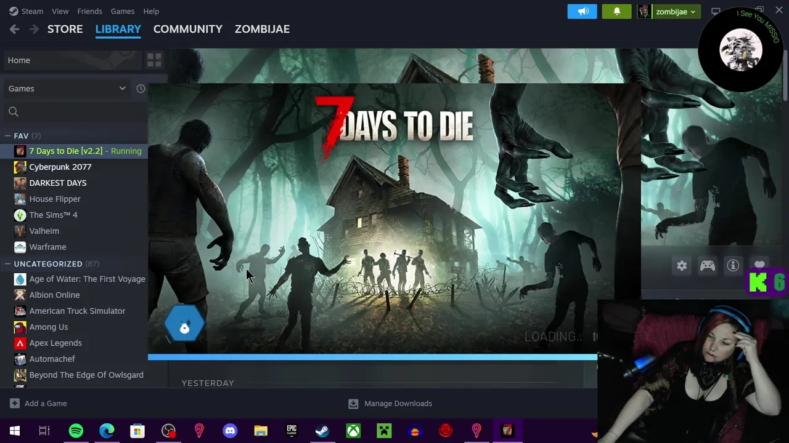Open Manage Downloads
The image size is (789, 443).
point(390,404)
